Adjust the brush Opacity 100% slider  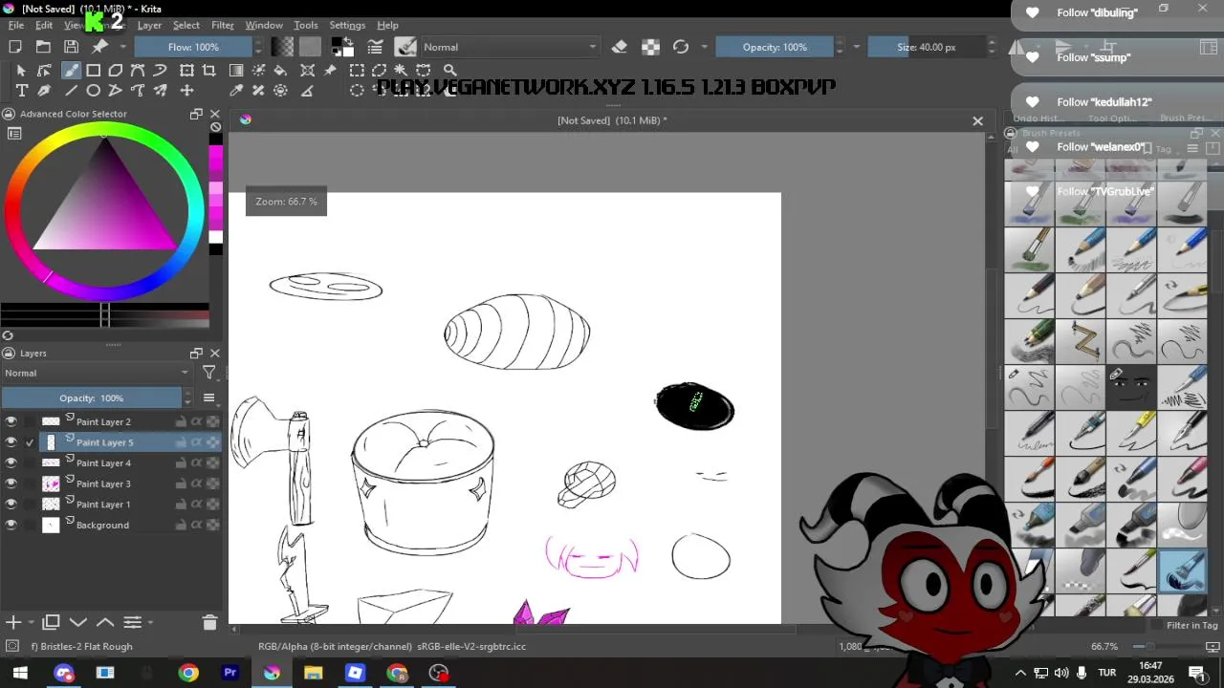775,47
